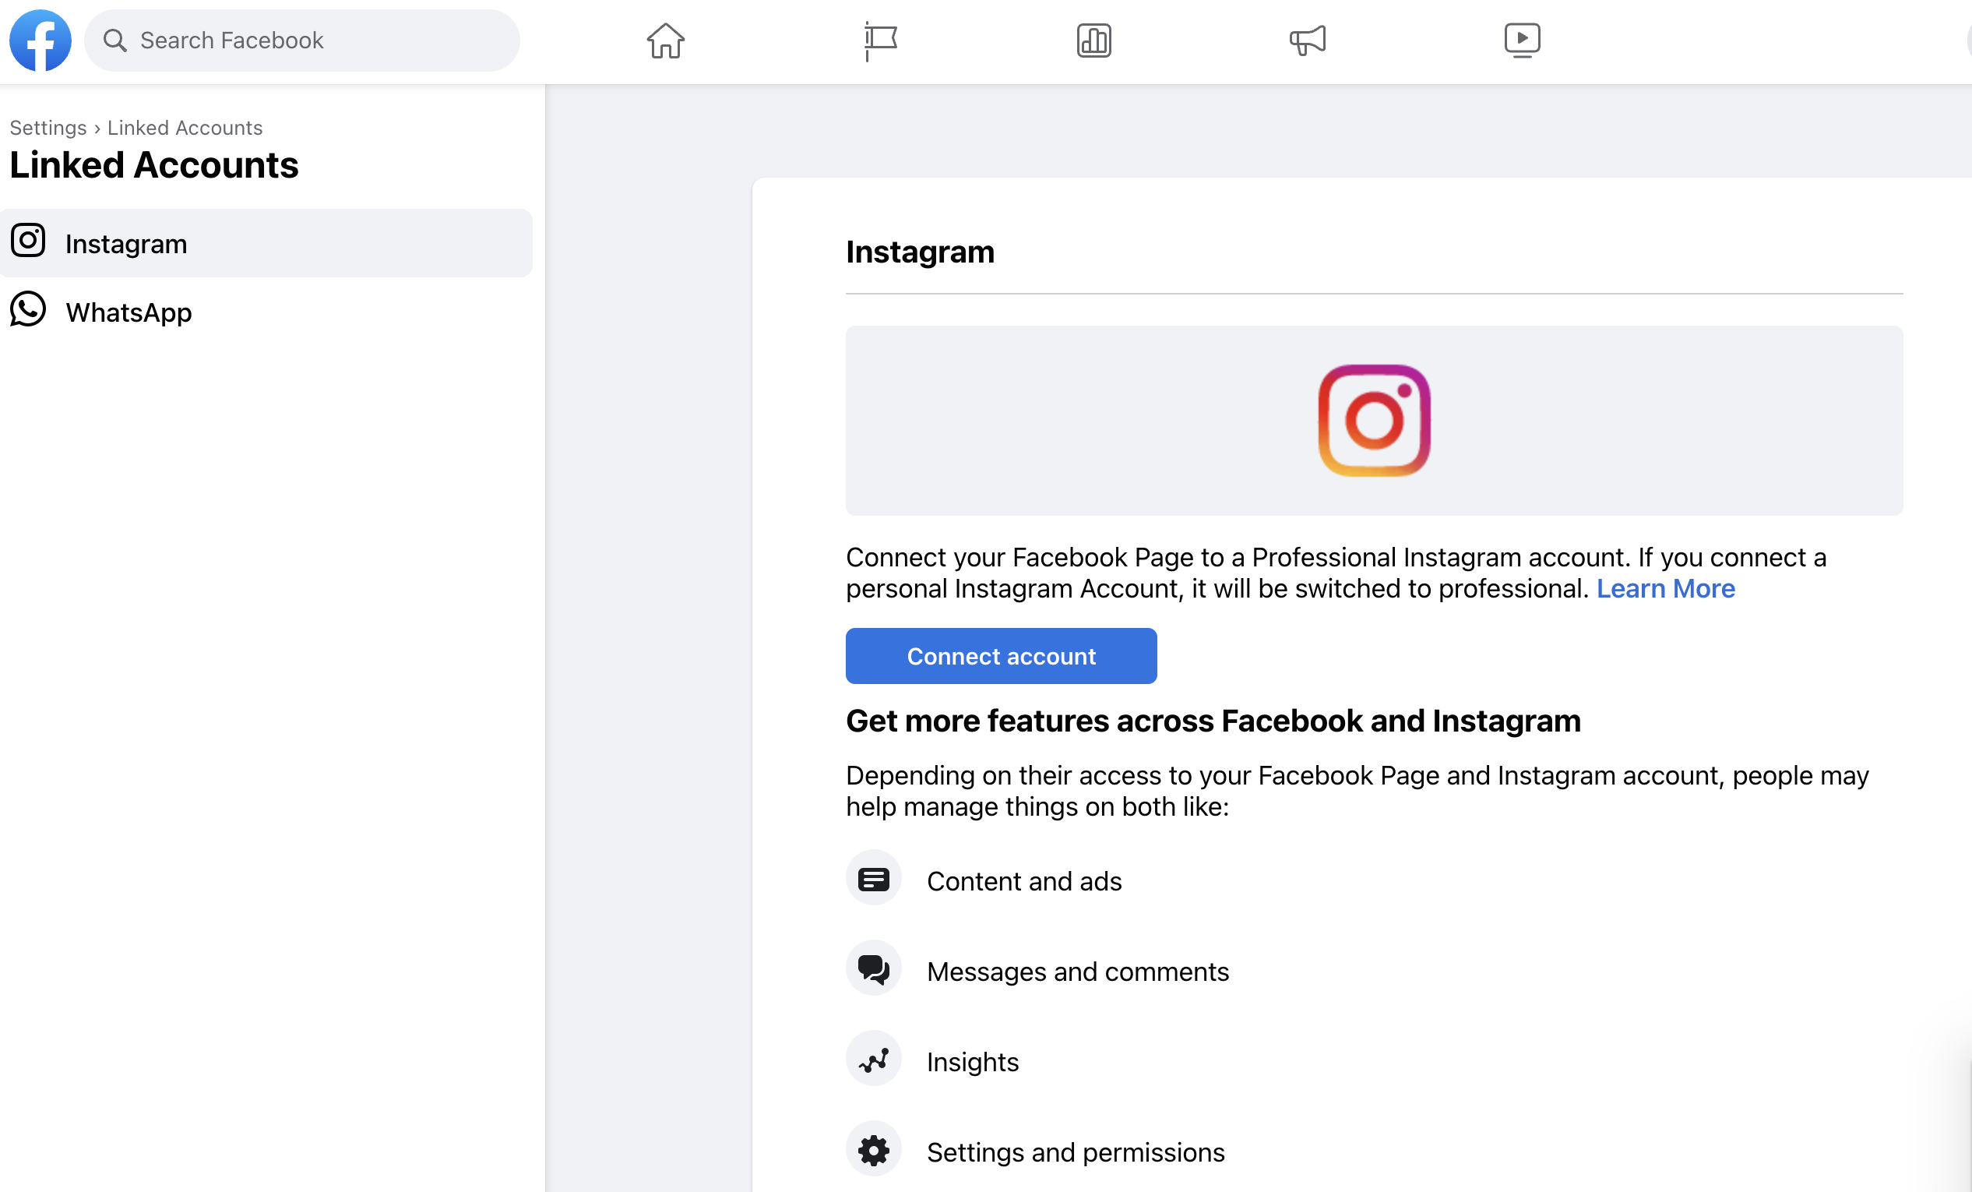Click the Content and ads icon
Image resolution: width=1972 pixels, height=1192 pixels.
tap(873, 880)
